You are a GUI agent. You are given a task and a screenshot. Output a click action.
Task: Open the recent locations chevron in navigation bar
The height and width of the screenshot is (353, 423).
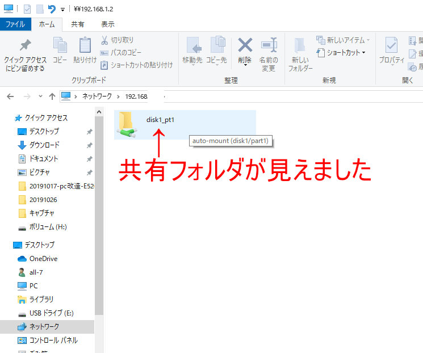point(40,96)
